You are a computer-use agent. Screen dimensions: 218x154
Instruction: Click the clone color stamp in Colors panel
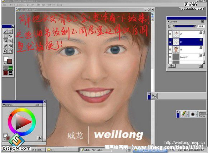[x=39, y=138]
